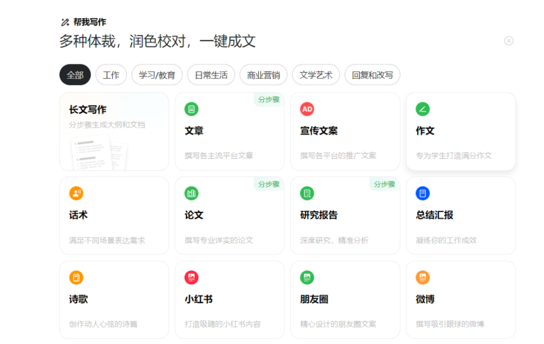Click the green pen icon for 作文
Image resolution: width=544 pixels, height=344 pixels.
pyautogui.click(x=422, y=109)
